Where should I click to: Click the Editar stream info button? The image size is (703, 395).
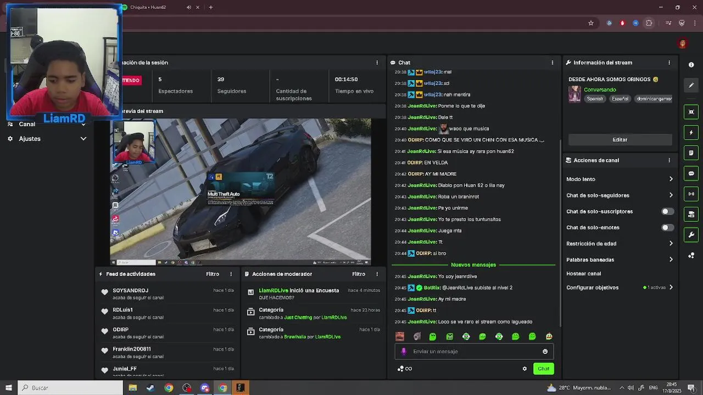point(620,139)
